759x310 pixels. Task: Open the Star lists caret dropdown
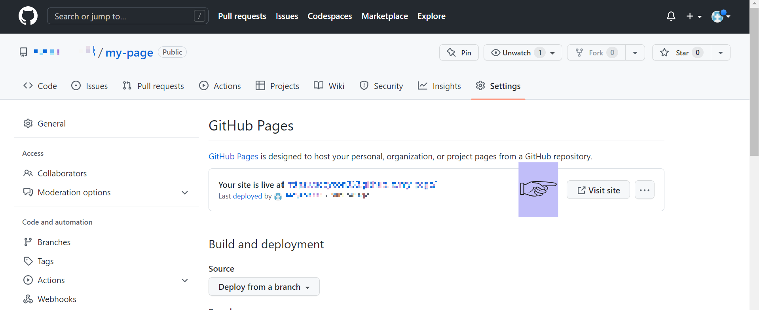tap(721, 53)
